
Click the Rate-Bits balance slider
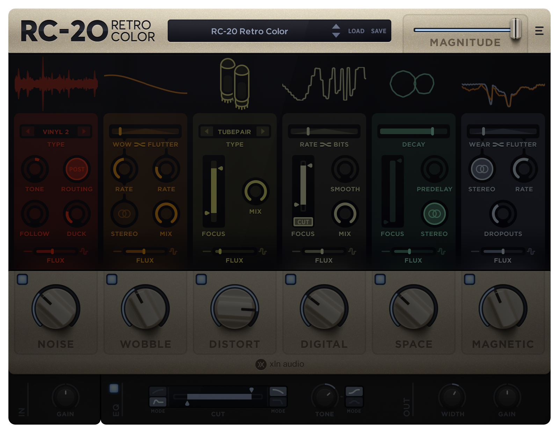point(324,131)
